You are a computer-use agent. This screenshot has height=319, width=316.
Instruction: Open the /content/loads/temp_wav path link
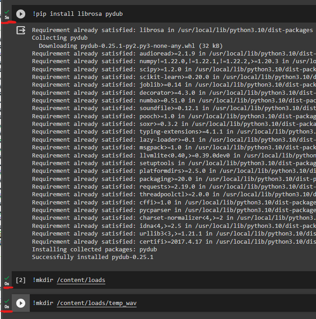pos(96,303)
